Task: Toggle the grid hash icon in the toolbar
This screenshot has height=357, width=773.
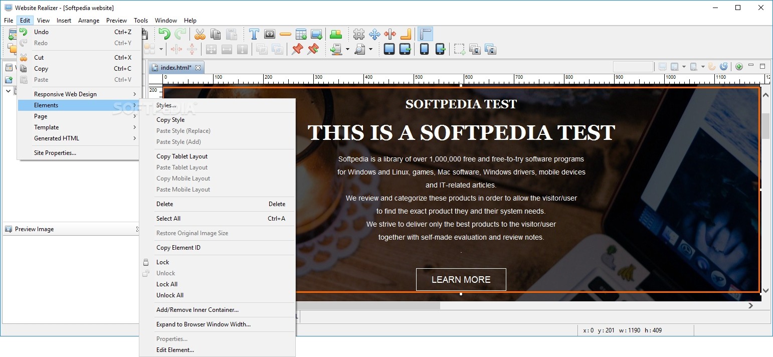Action: pos(359,34)
